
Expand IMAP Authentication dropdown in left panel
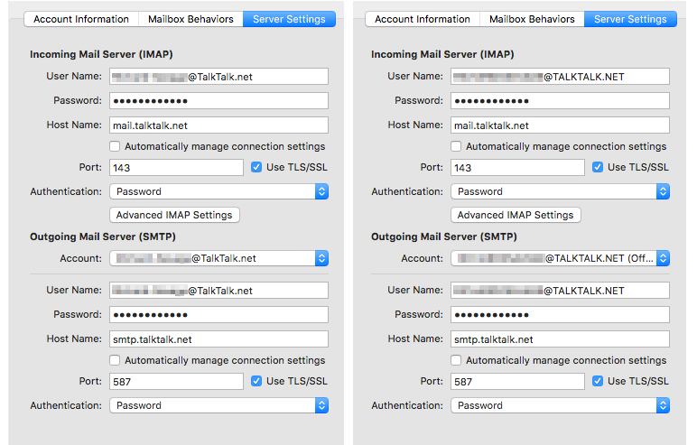tap(218, 191)
